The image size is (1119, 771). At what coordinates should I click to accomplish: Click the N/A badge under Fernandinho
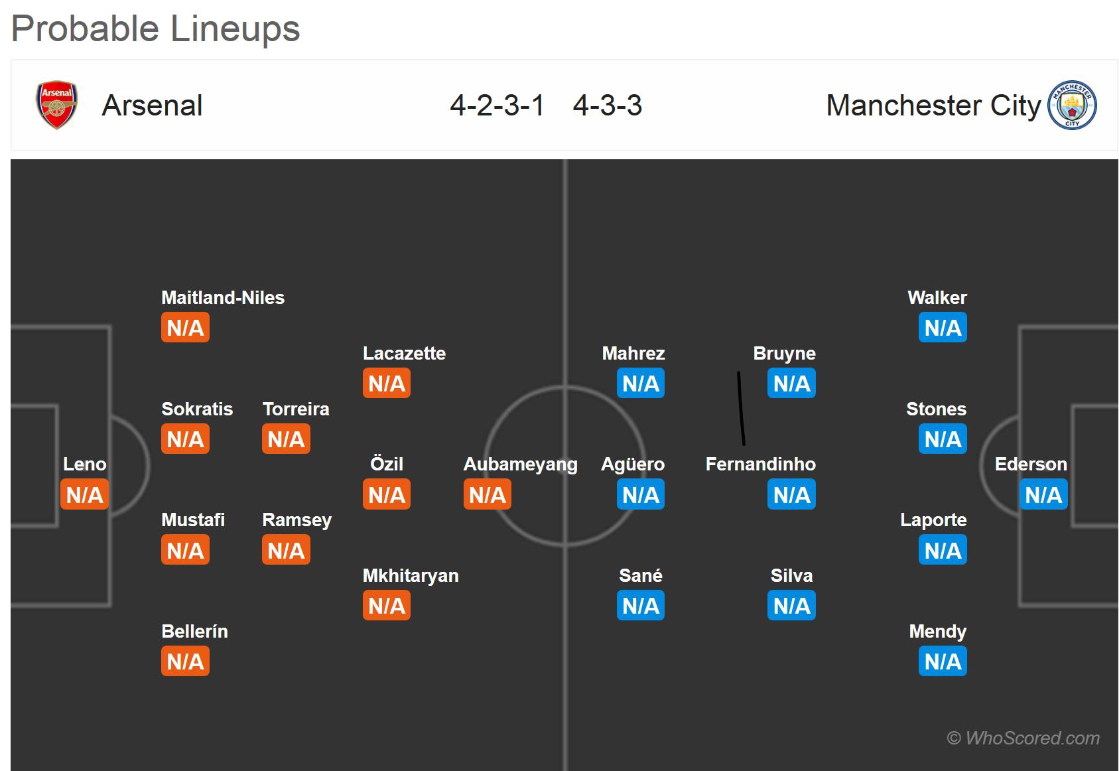pyautogui.click(x=791, y=495)
